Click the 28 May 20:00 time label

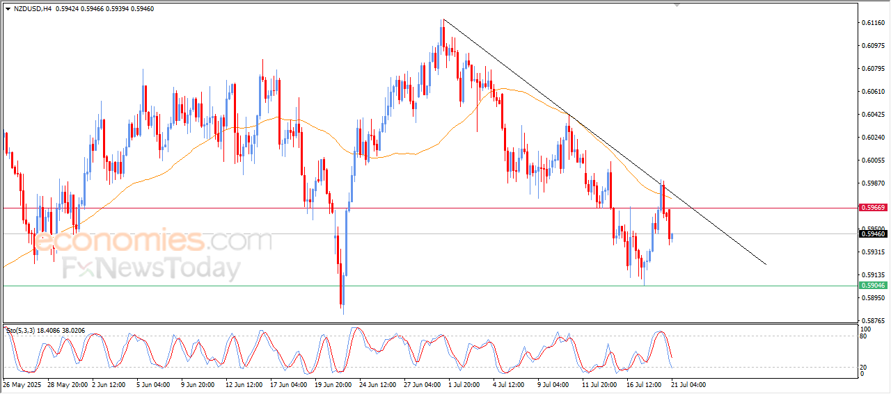click(68, 384)
